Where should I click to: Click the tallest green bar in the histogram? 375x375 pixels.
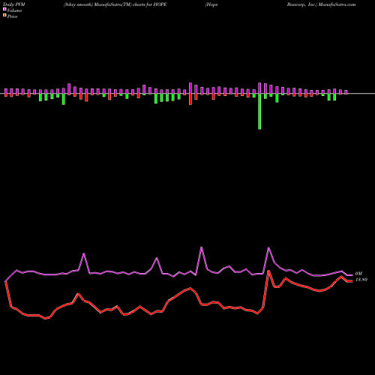pos(259,112)
